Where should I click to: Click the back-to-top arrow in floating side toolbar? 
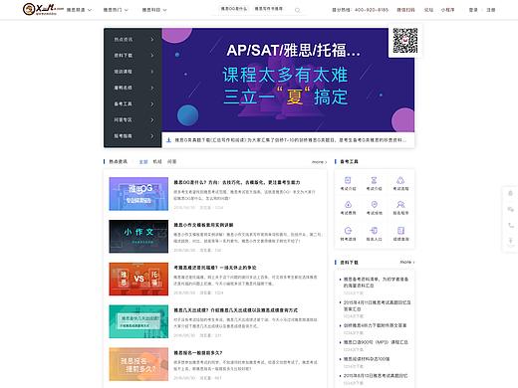511,241
